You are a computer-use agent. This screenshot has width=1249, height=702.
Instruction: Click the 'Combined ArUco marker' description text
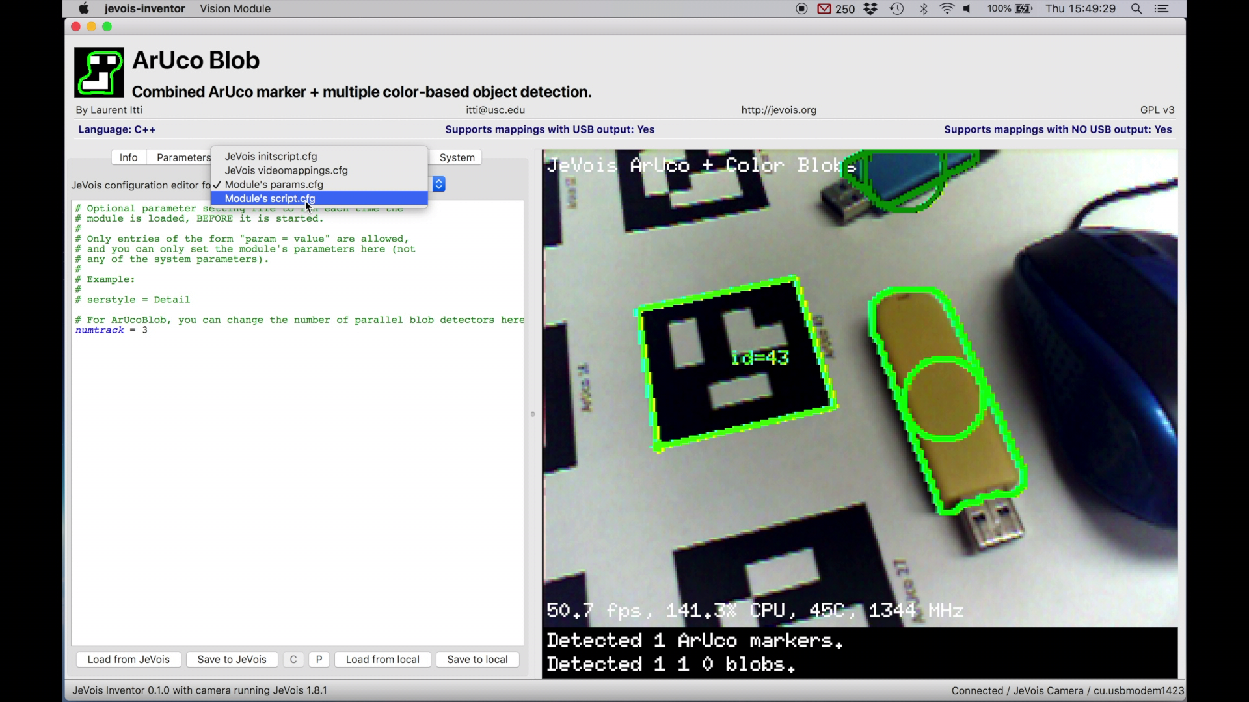[x=362, y=92]
